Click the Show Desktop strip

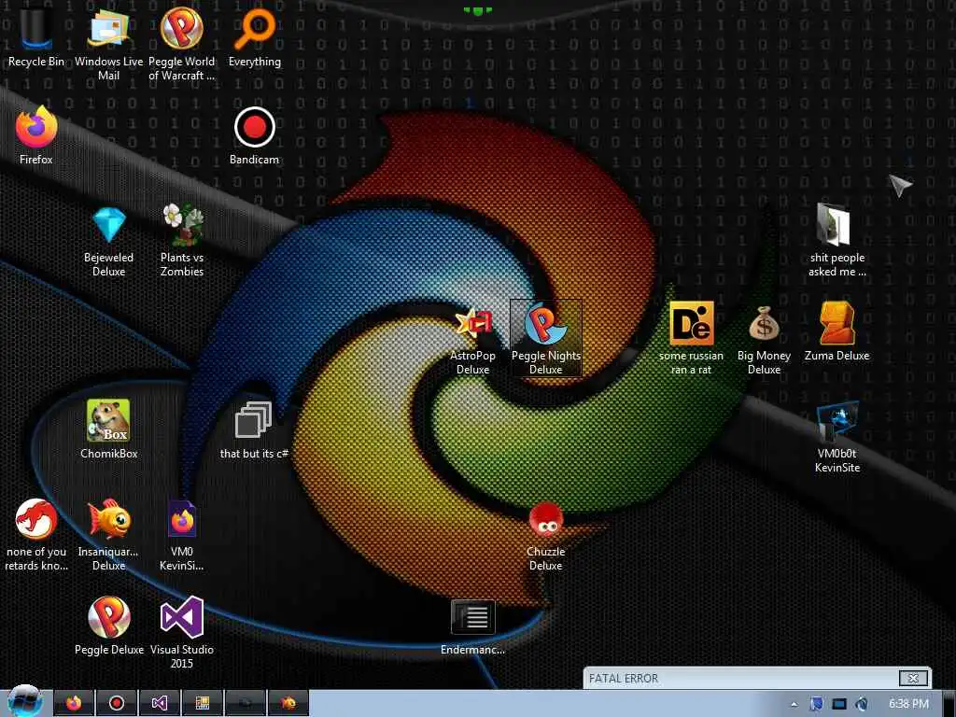tap(949, 704)
